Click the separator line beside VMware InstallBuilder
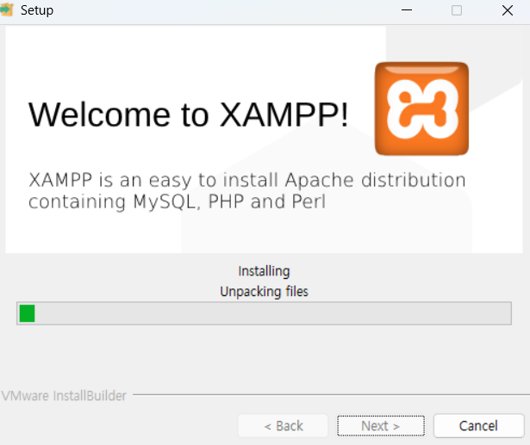The width and height of the screenshot is (530, 445). tap(331, 394)
